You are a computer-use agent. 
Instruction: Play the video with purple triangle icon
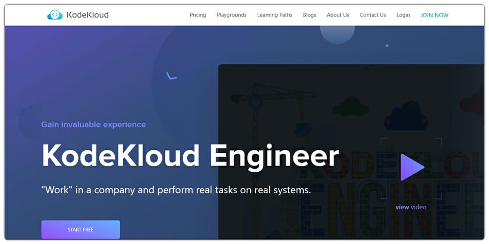point(412,167)
